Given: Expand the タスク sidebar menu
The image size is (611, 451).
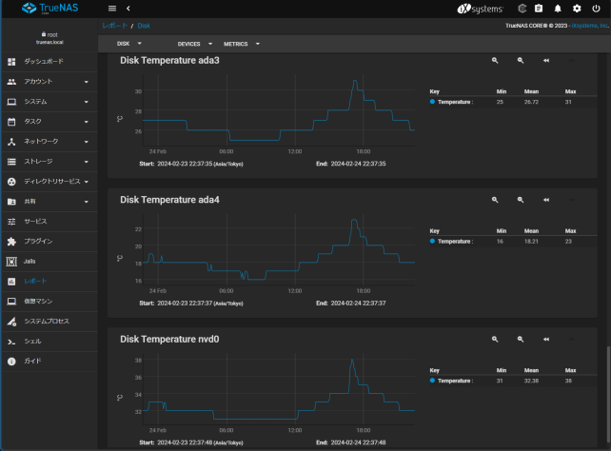Looking at the screenshot, I should coord(49,122).
